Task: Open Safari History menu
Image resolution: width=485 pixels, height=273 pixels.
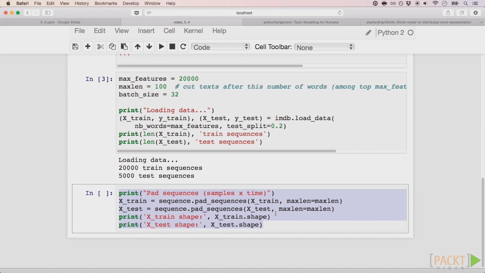Action: pyautogui.click(x=82, y=3)
